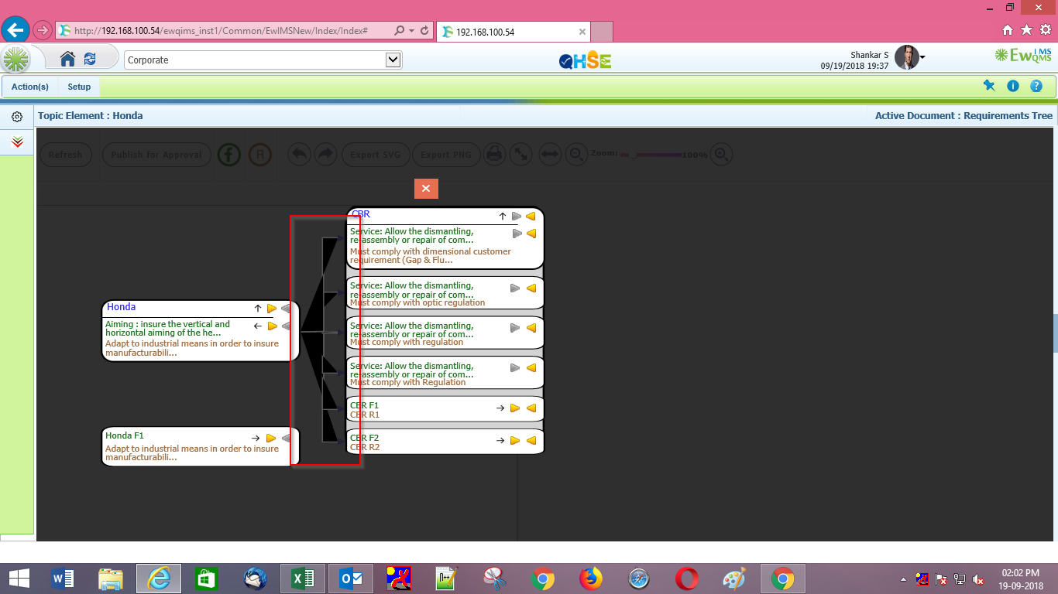The image size is (1058, 594).
Task: Click the yellow left triangle in the CBR F2 row
Action: point(531,440)
